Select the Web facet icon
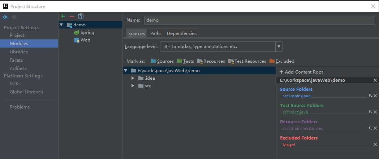This screenshot has height=159, width=379. [77, 40]
